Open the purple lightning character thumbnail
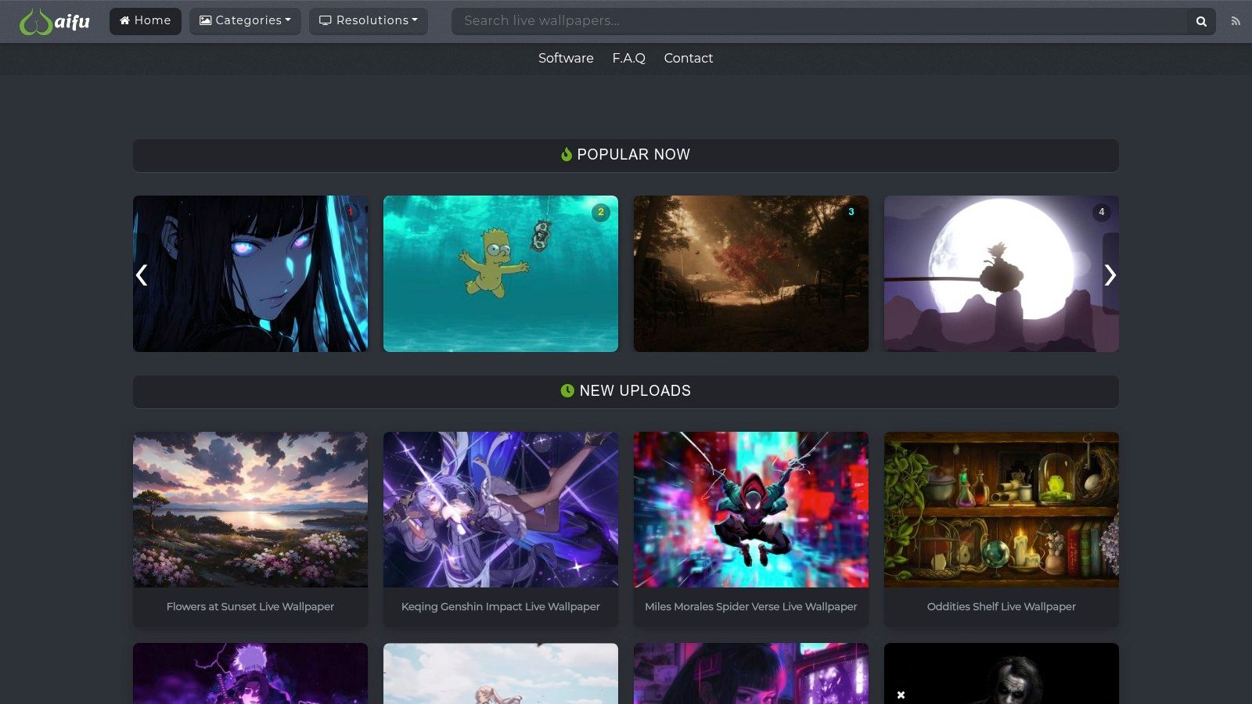 250,673
